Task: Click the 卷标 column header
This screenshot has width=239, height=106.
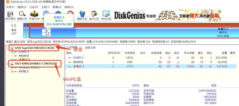Action: pos(69,53)
